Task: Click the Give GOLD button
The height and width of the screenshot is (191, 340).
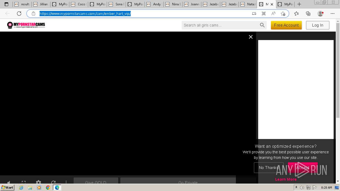Action: pyautogui.click(x=96, y=181)
